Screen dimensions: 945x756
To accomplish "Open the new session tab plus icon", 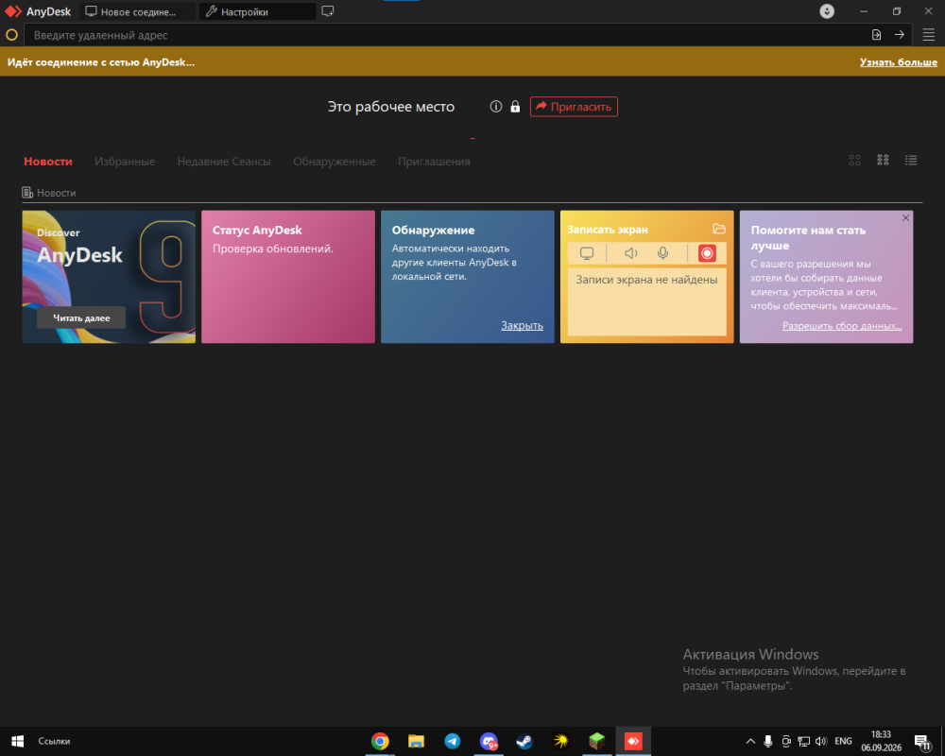I will (x=327, y=11).
